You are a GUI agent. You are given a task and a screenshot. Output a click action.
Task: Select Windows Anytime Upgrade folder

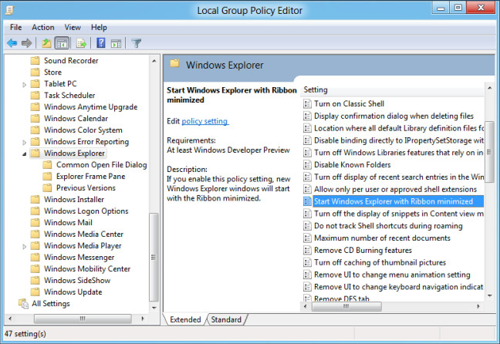pyautogui.click(x=90, y=106)
